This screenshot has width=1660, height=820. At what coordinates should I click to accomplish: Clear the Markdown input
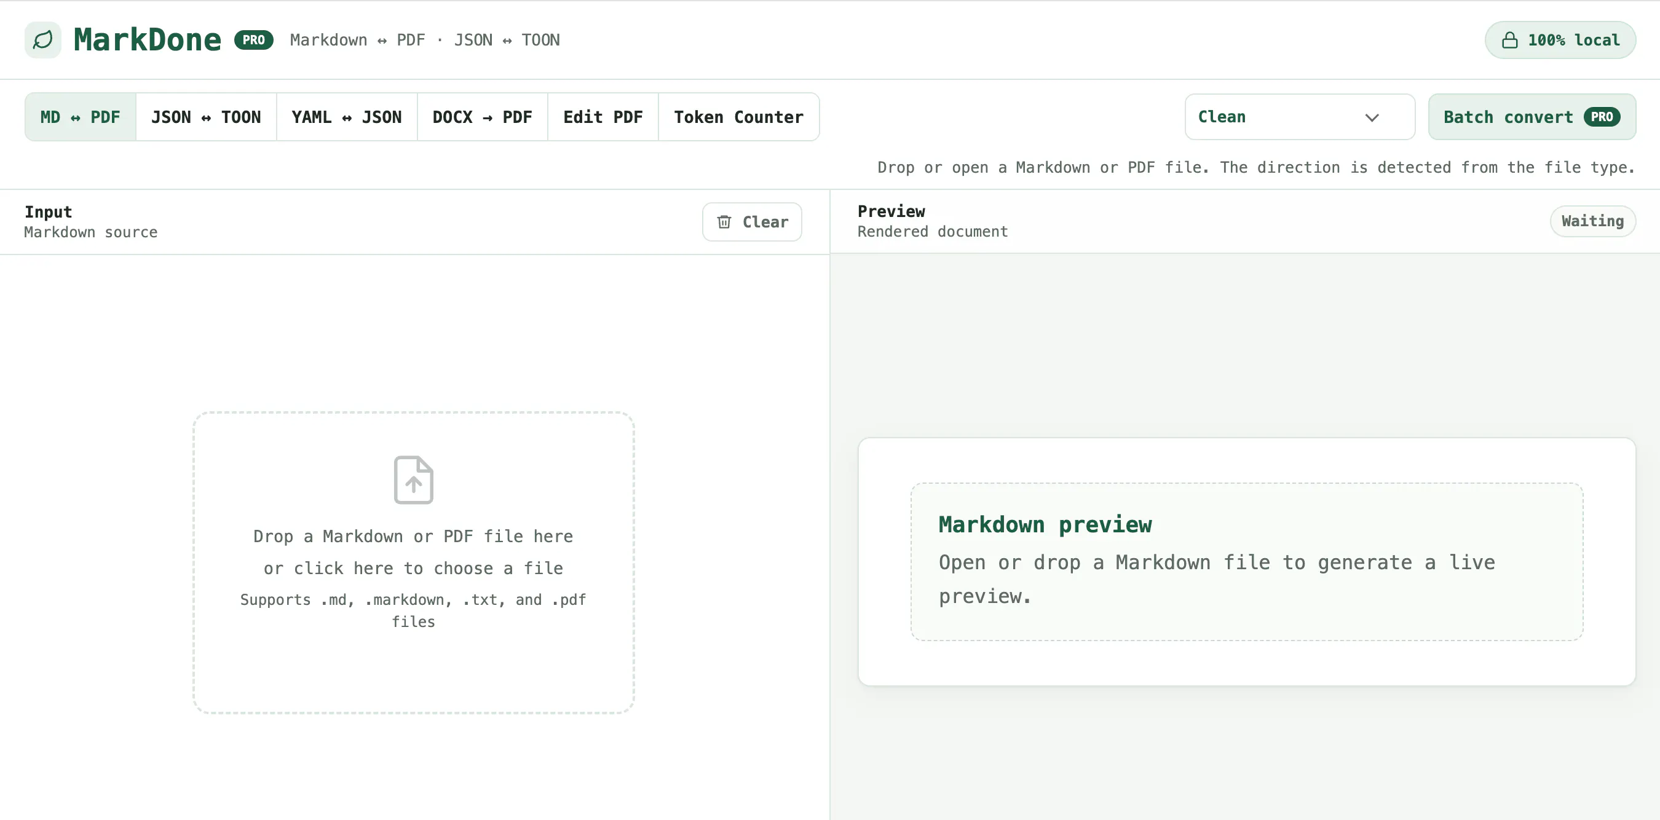coord(752,223)
